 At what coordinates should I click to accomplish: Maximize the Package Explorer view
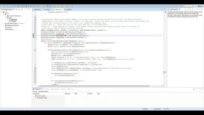pyautogui.click(x=30, y=9)
